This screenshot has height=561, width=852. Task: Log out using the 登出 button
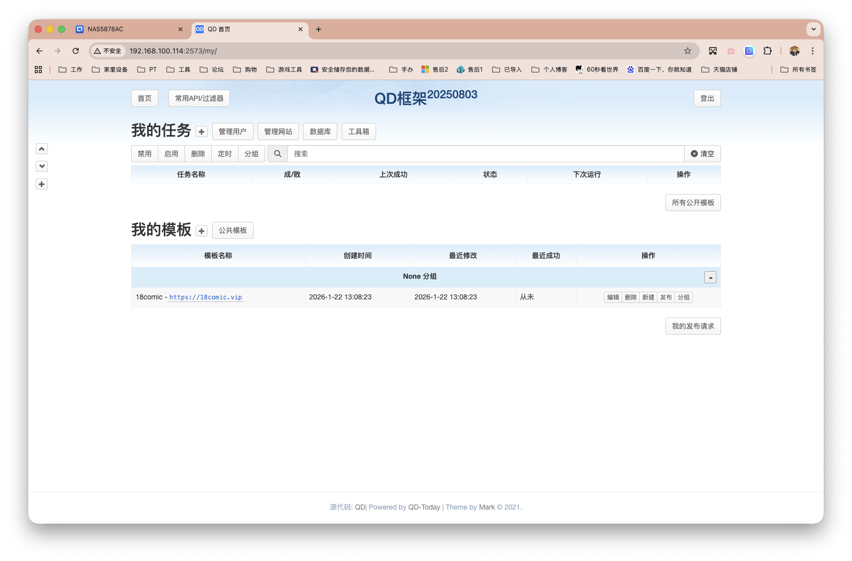click(707, 98)
